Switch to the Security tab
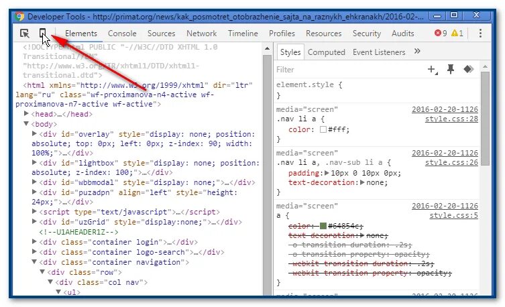The width and height of the screenshot is (505, 307). click(x=367, y=34)
